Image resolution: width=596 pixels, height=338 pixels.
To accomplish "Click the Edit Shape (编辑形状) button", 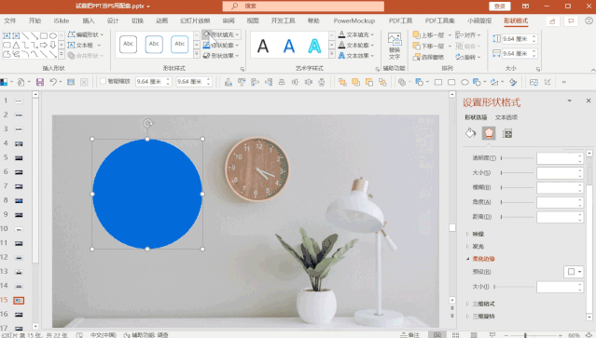I will point(86,34).
